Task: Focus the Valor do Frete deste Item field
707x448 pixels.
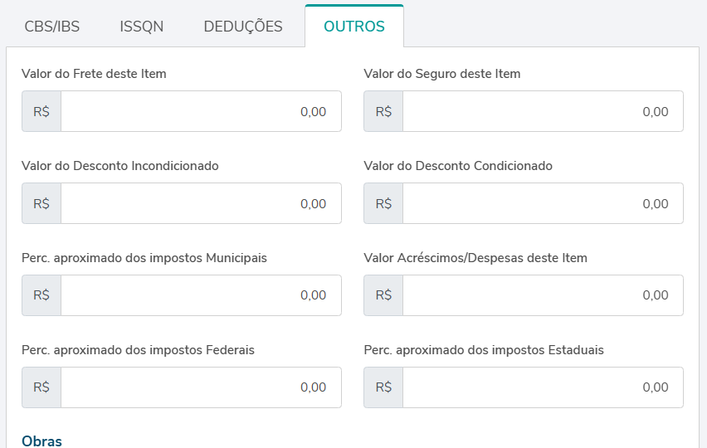Action: (201, 112)
